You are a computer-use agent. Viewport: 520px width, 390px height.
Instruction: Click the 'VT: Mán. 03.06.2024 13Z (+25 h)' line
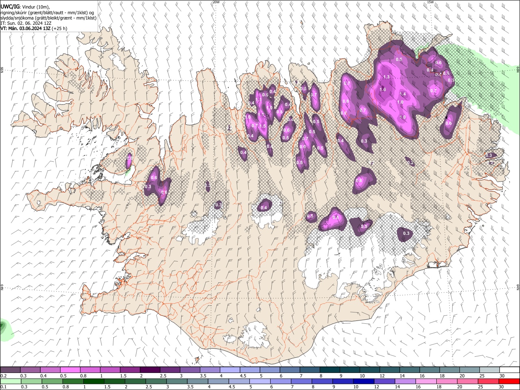tap(34, 28)
